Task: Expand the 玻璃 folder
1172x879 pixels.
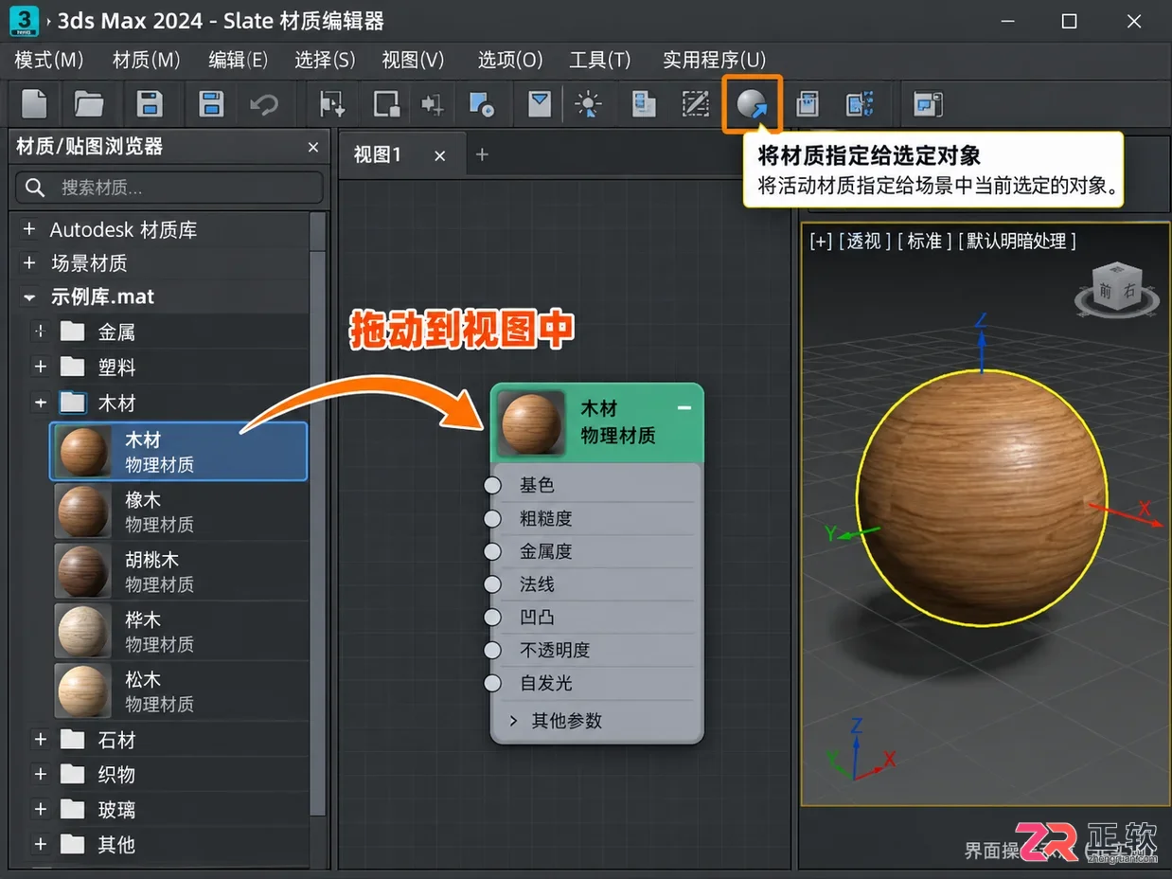Action: coord(40,809)
